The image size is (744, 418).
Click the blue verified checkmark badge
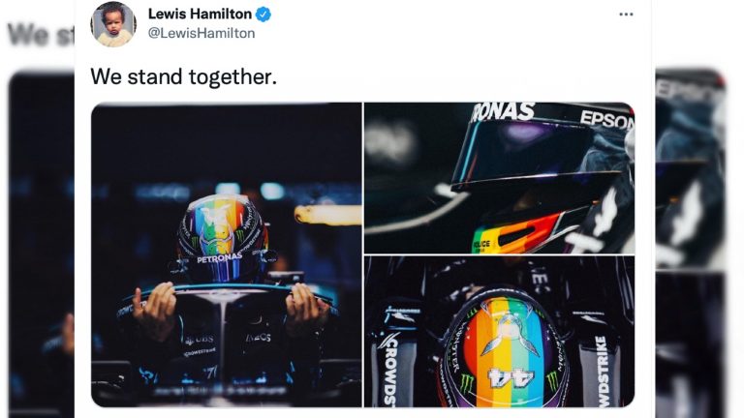[263, 15]
